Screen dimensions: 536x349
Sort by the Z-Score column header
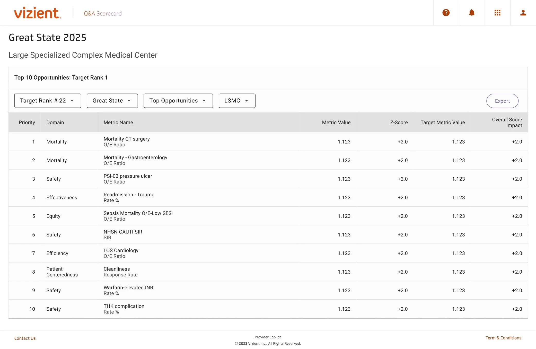tap(398, 122)
